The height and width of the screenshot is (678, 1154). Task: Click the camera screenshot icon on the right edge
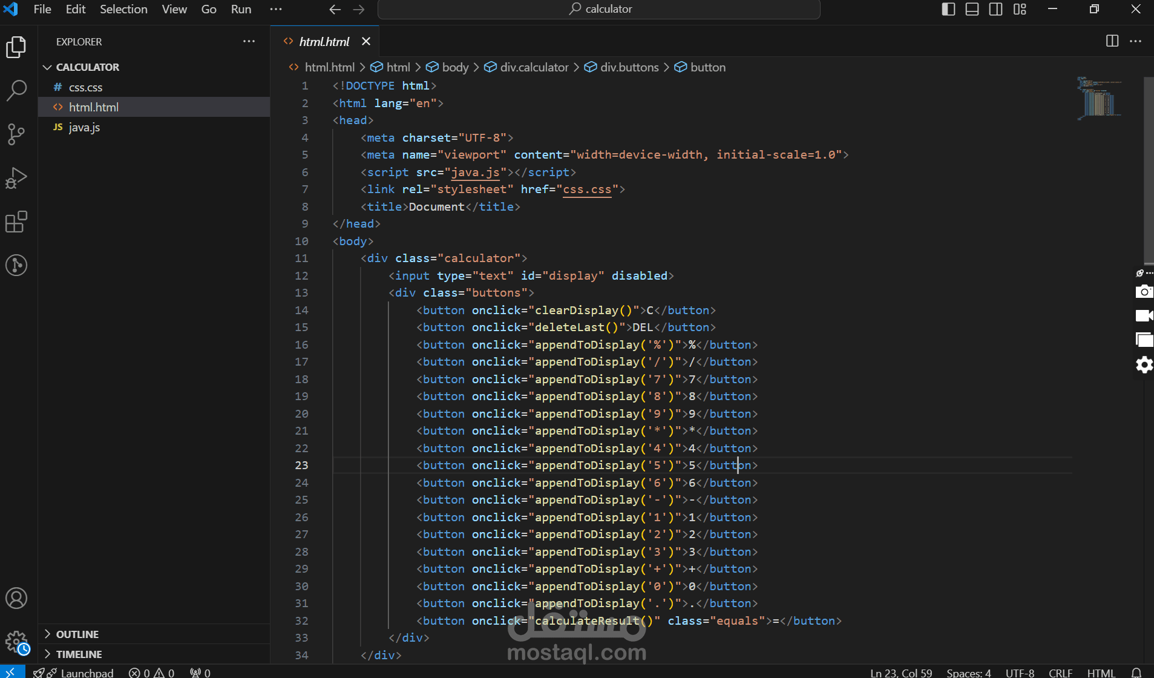[1144, 292]
